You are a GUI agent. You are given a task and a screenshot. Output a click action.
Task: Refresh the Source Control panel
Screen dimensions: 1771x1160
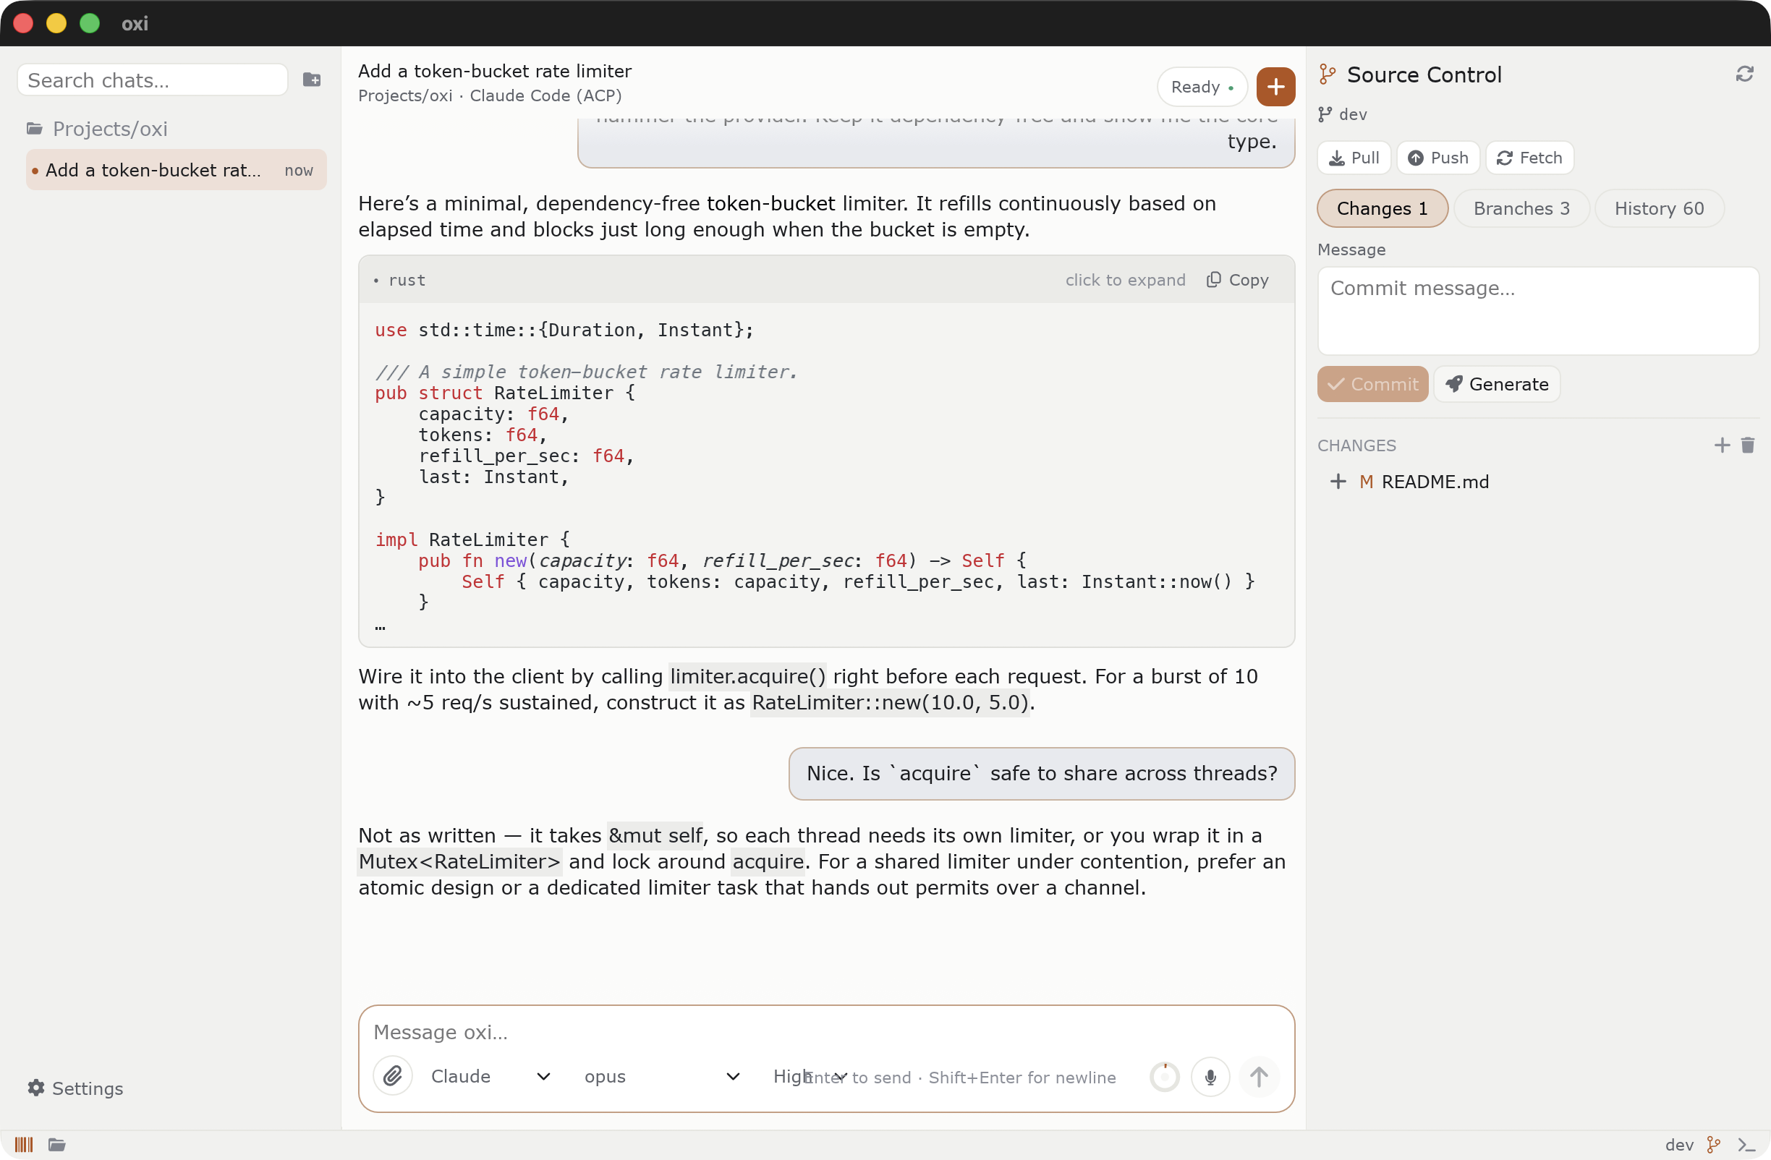tap(1744, 74)
